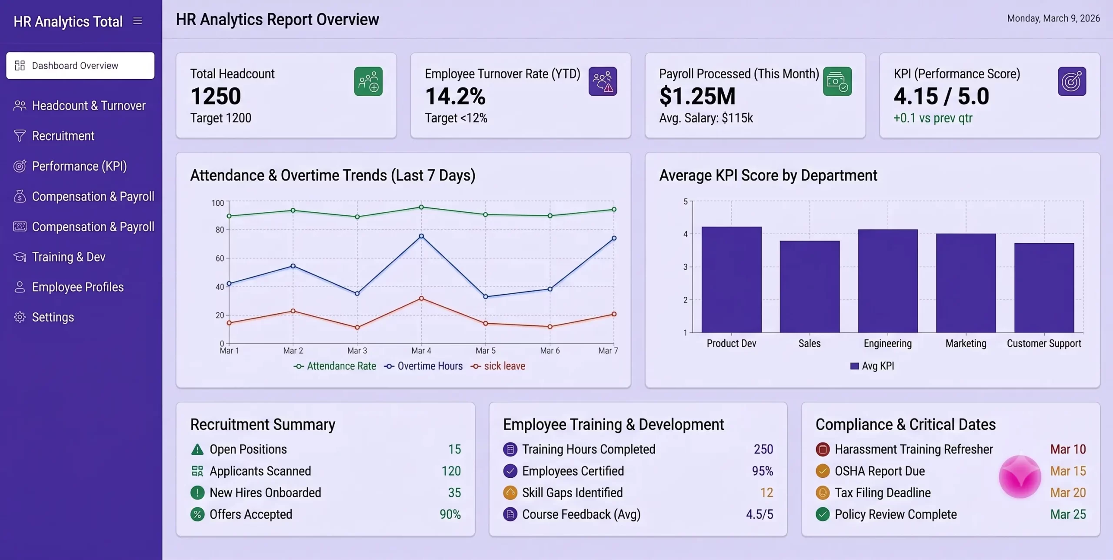Click the Training & Dev graduation cap icon
1113x560 pixels.
click(20, 257)
